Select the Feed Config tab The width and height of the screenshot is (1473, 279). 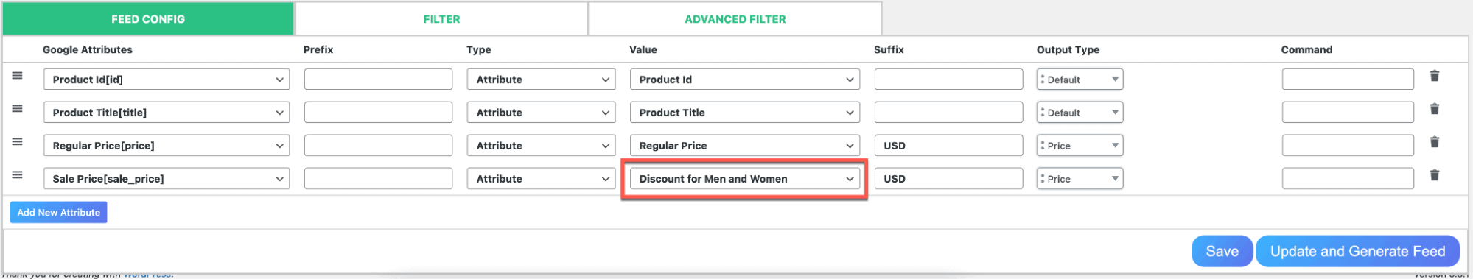[x=148, y=19]
